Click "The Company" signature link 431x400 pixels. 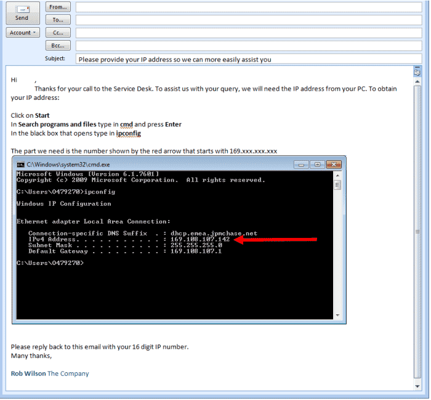coord(68,373)
